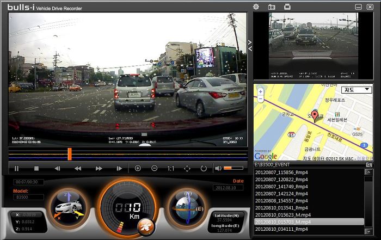381x240 pixels.
Task: Click the speedometer Km readout
Action: pos(128,211)
